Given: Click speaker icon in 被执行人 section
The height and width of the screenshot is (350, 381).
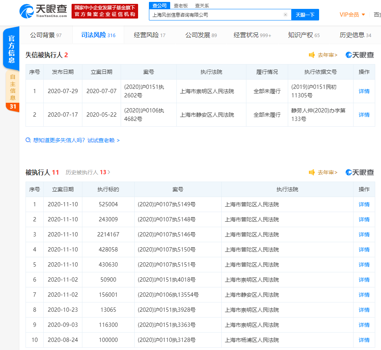Looking at the screenshot, I should [x=312, y=172].
